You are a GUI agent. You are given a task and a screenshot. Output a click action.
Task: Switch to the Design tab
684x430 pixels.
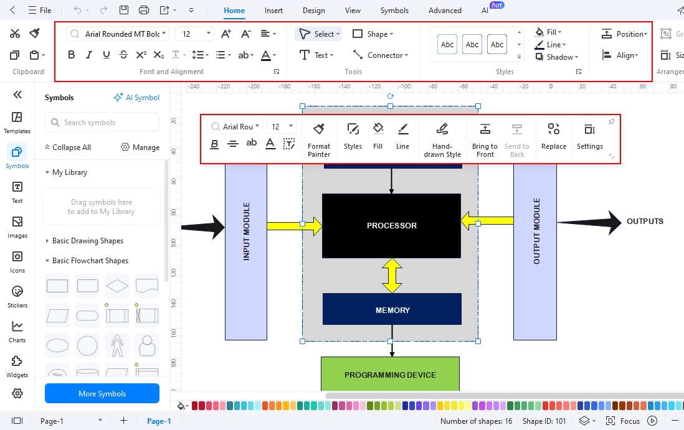click(313, 11)
